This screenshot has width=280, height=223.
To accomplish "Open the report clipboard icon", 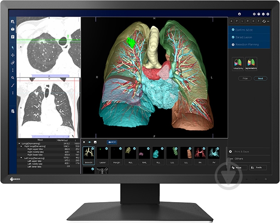I will 12,37.
